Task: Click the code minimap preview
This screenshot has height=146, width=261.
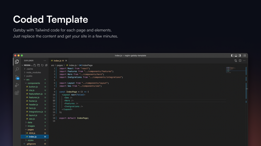Action: [235, 70]
